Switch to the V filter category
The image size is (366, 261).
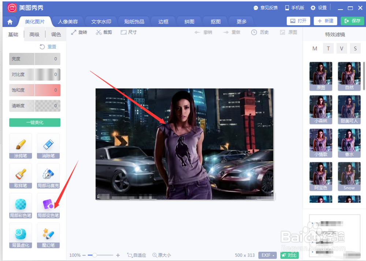pos(341,48)
